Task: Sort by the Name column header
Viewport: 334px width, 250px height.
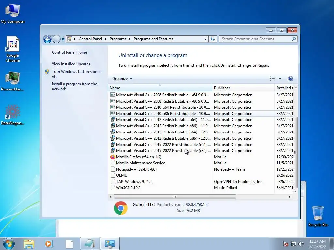Action: 160,88
